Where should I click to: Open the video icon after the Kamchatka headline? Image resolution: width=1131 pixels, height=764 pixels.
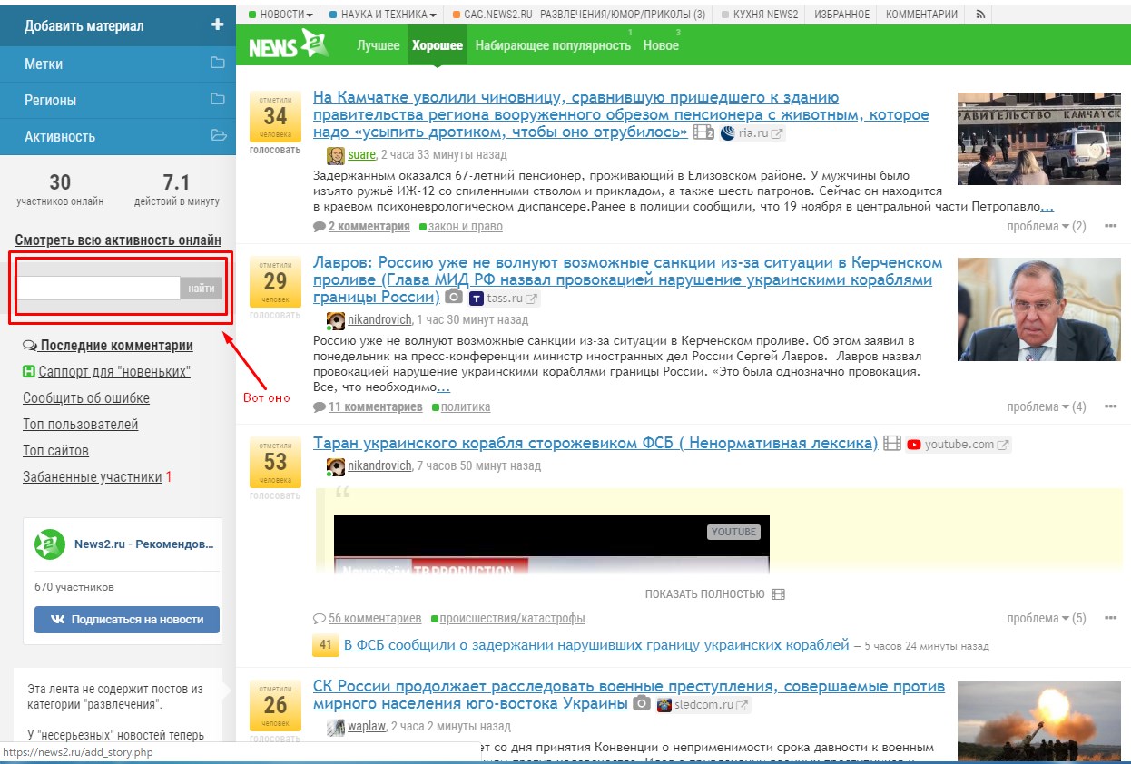(x=703, y=132)
